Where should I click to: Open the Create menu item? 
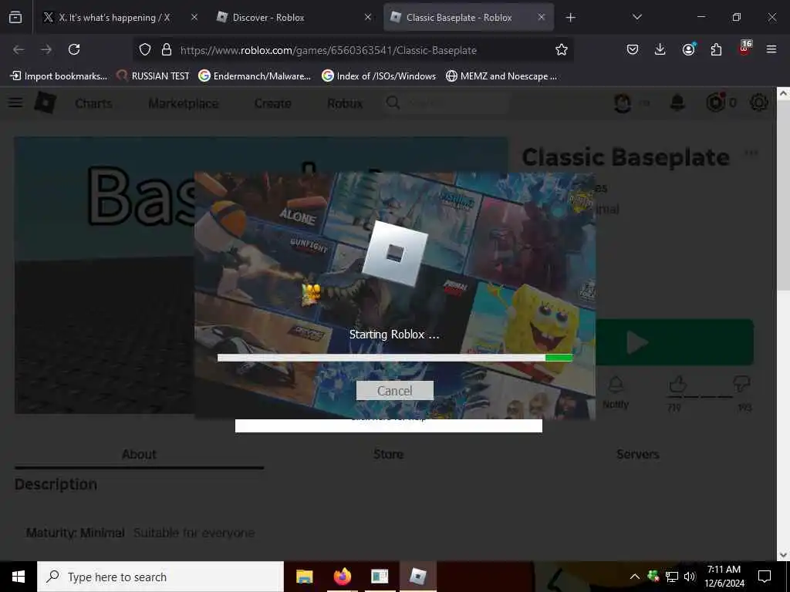[x=272, y=103]
